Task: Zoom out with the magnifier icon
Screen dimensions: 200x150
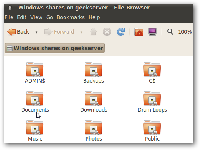Action: tap(170, 32)
